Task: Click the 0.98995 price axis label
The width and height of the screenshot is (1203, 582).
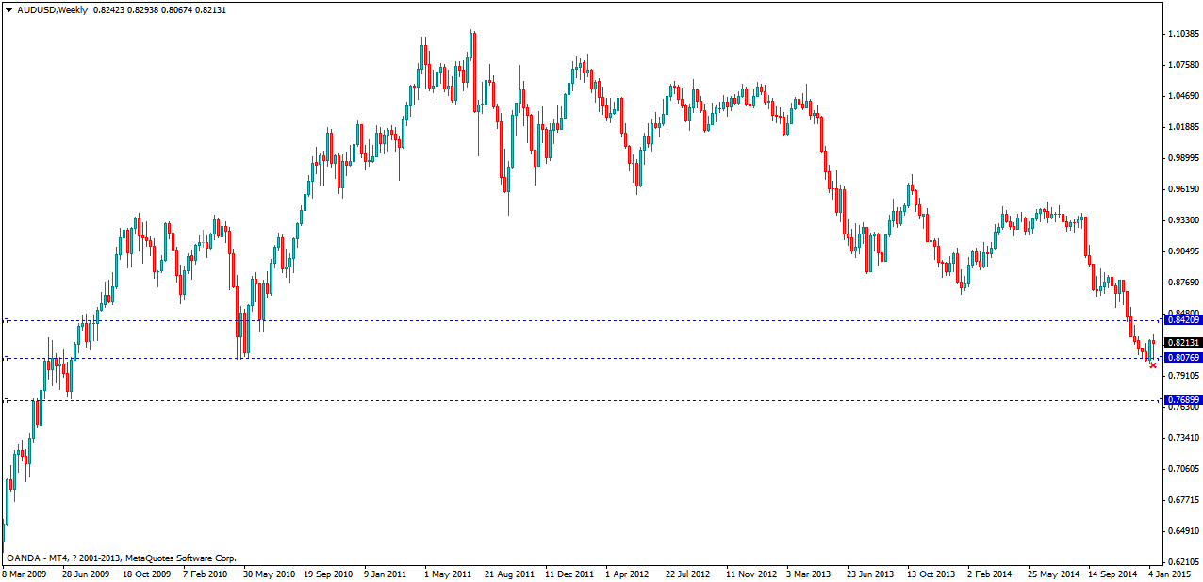Action: pyautogui.click(x=1183, y=158)
